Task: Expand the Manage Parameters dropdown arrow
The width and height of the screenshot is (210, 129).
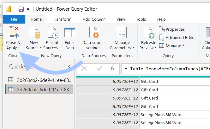Action: click(133, 47)
